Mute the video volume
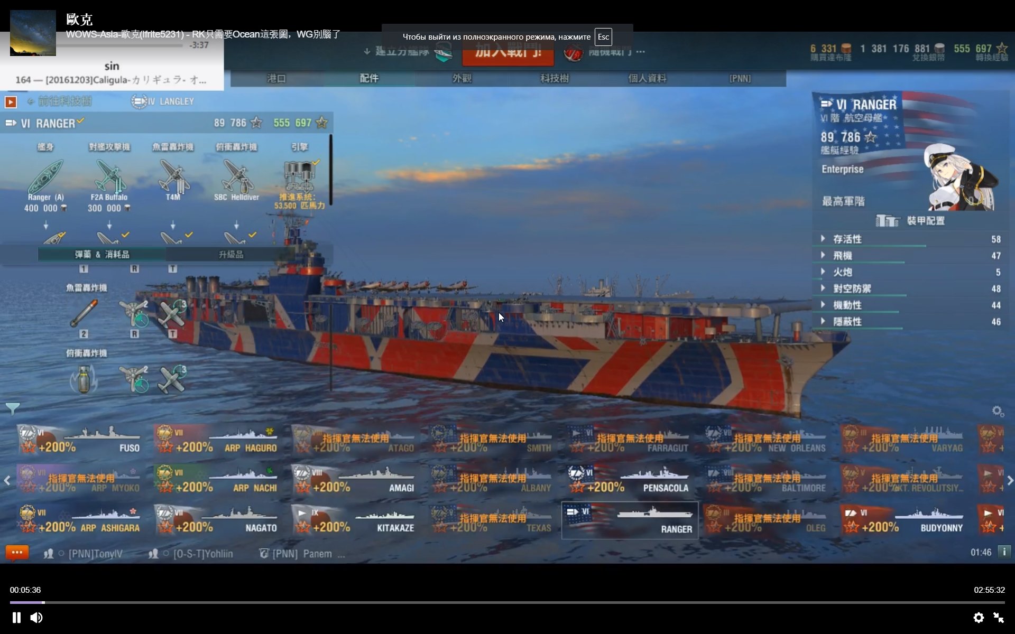The height and width of the screenshot is (634, 1015). [x=36, y=617]
